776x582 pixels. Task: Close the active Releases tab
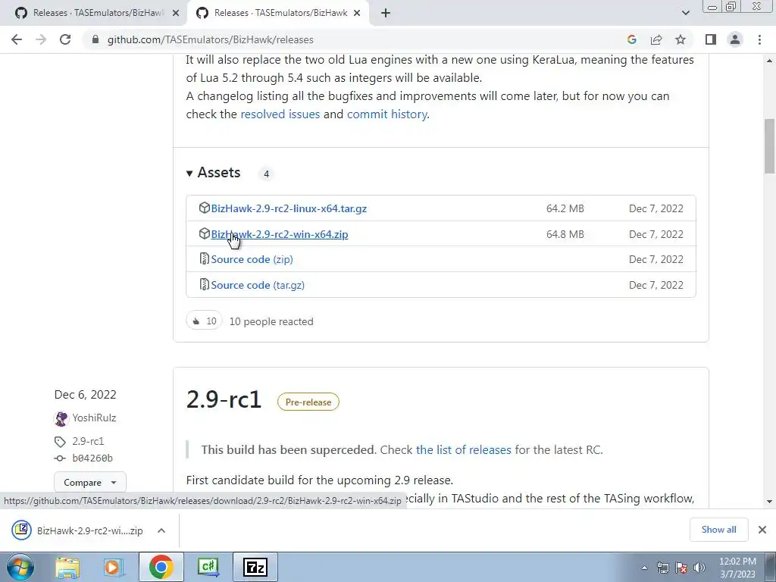pos(356,14)
